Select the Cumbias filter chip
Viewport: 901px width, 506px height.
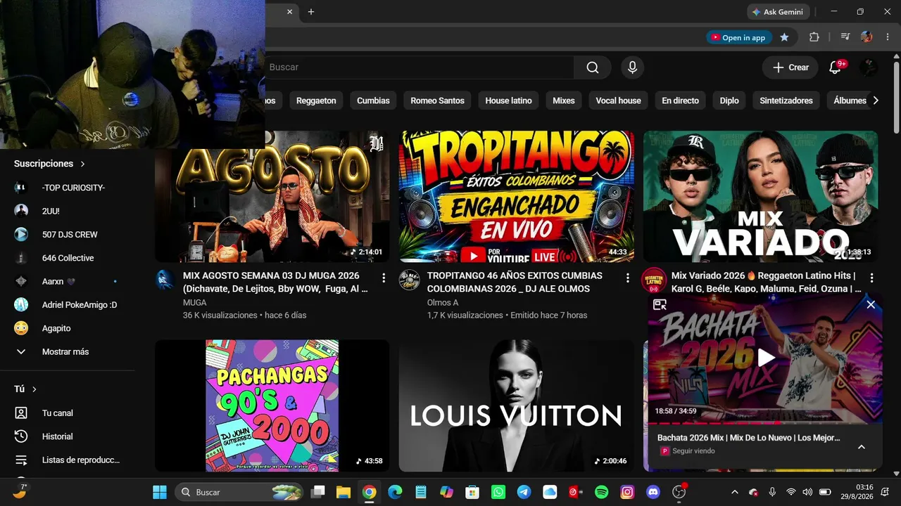[373, 100]
